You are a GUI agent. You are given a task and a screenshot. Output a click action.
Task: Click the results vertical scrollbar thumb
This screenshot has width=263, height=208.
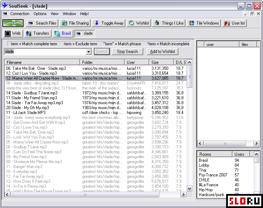point(190,76)
